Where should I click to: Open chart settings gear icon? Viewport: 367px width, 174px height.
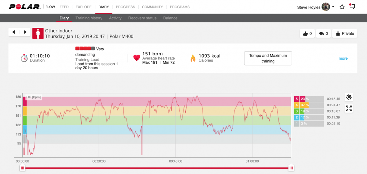pos(349,97)
